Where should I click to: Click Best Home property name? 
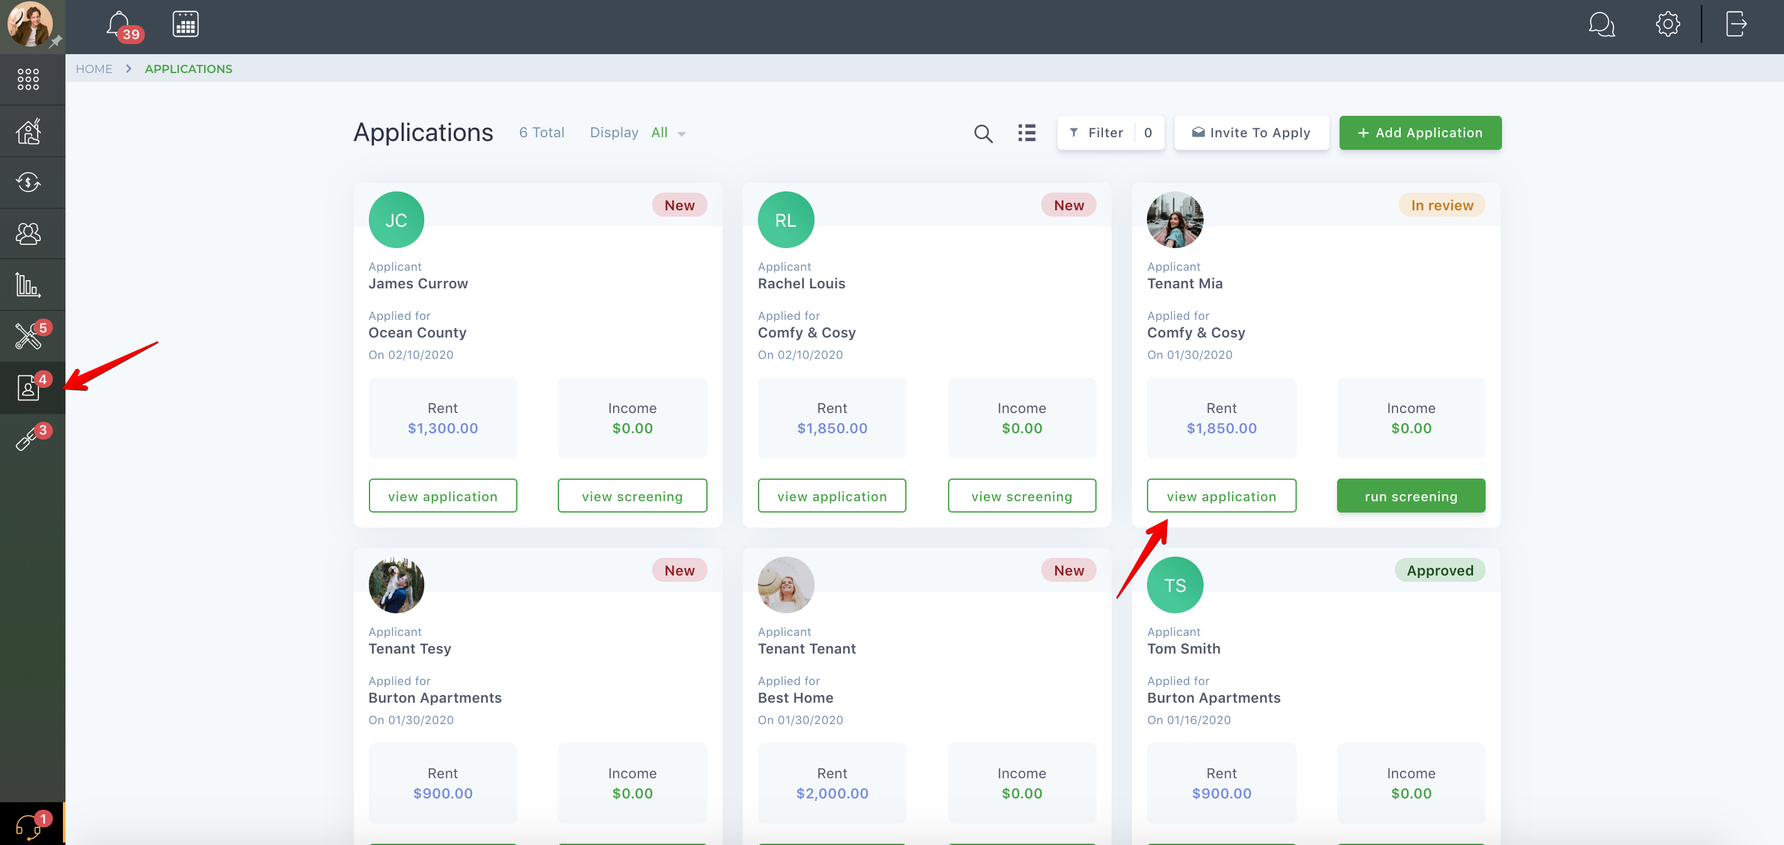(x=795, y=698)
